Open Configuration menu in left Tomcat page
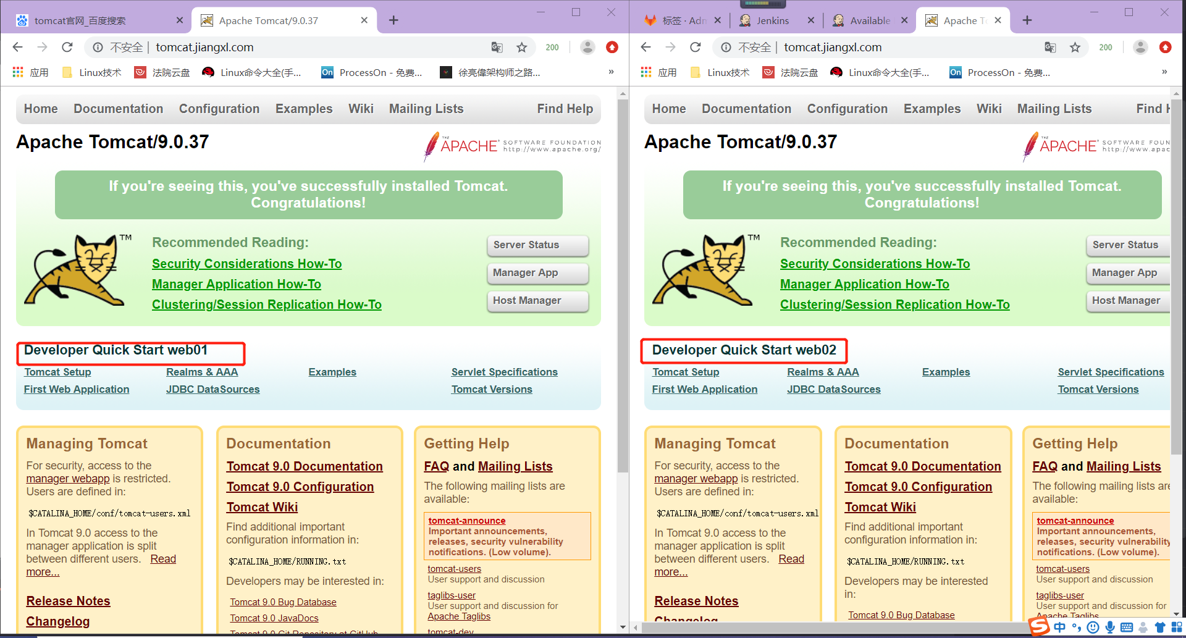1186x638 pixels. [219, 109]
